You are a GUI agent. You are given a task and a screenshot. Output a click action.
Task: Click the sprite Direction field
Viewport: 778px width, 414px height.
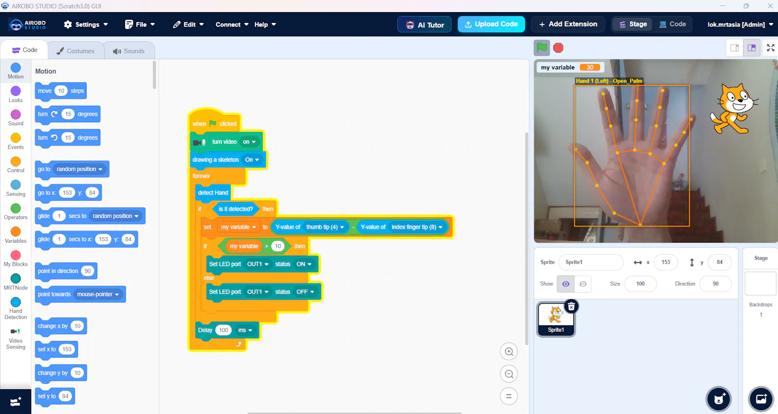point(715,284)
